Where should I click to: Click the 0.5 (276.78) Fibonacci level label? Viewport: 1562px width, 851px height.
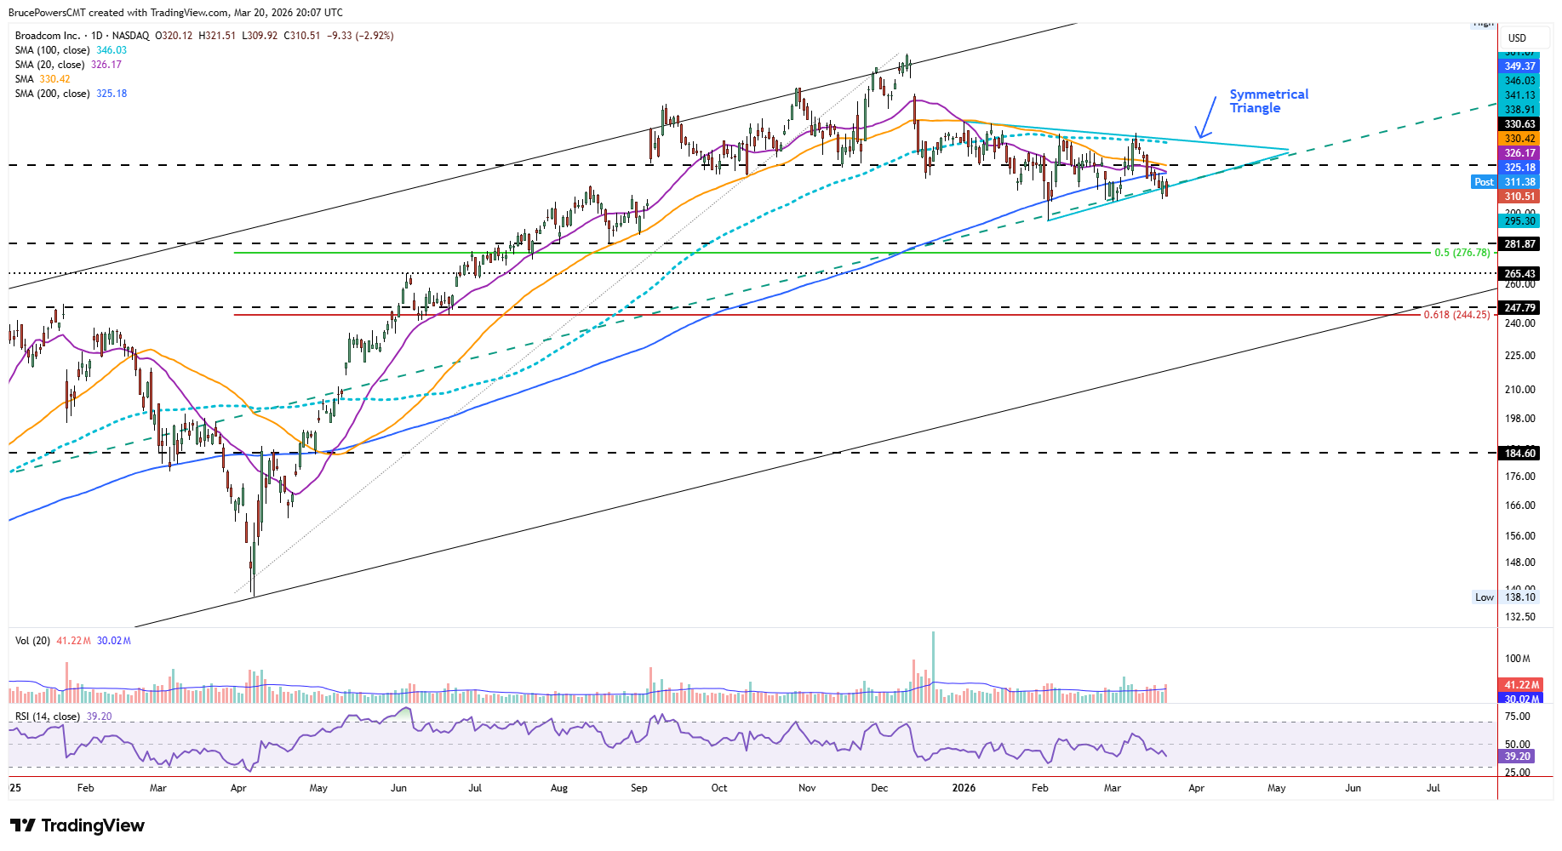(1462, 253)
